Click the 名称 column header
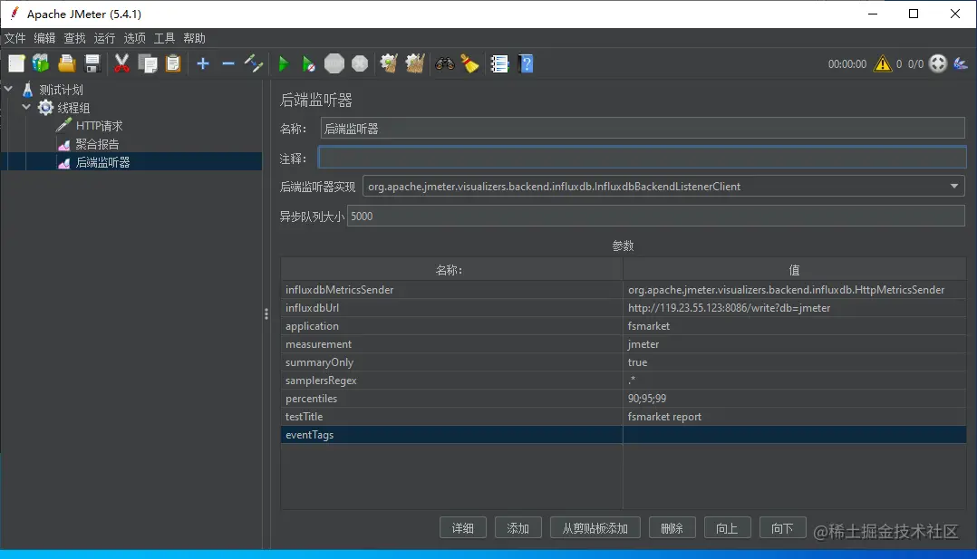Viewport: 977px width, 559px height. 451,270
